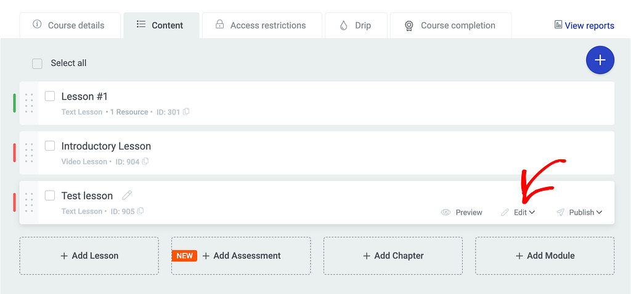Click pencil icon next to Test lesson
This screenshot has width=631, height=294.
point(127,196)
